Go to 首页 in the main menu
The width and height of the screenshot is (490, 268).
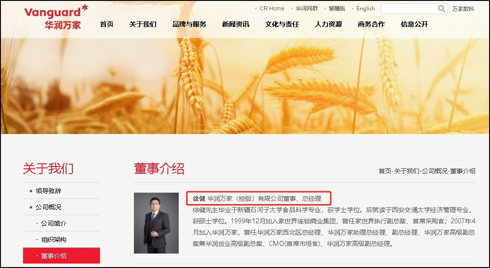[x=107, y=24]
